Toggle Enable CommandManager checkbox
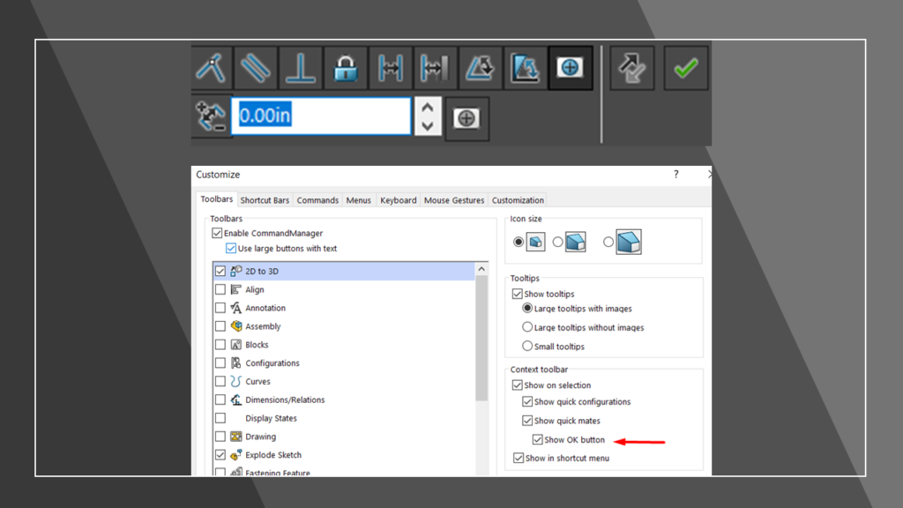Image resolution: width=903 pixels, height=508 pixels. 217,234
